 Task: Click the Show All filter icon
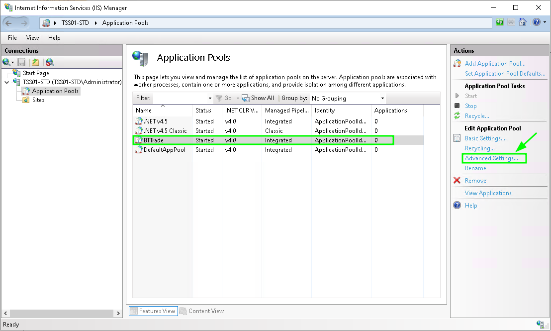(246, 98)
